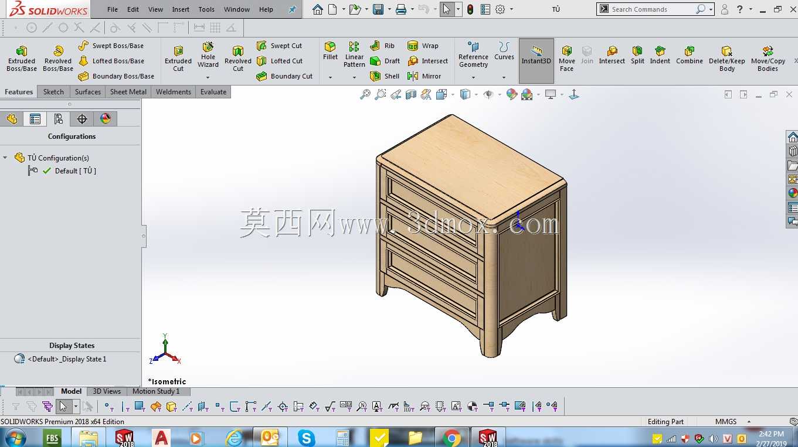Viewport: 798px width, 447px height.
Task: Select the Fillet tool
Action: [330, 51]
